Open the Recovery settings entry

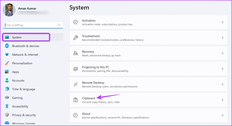[148, 53]
